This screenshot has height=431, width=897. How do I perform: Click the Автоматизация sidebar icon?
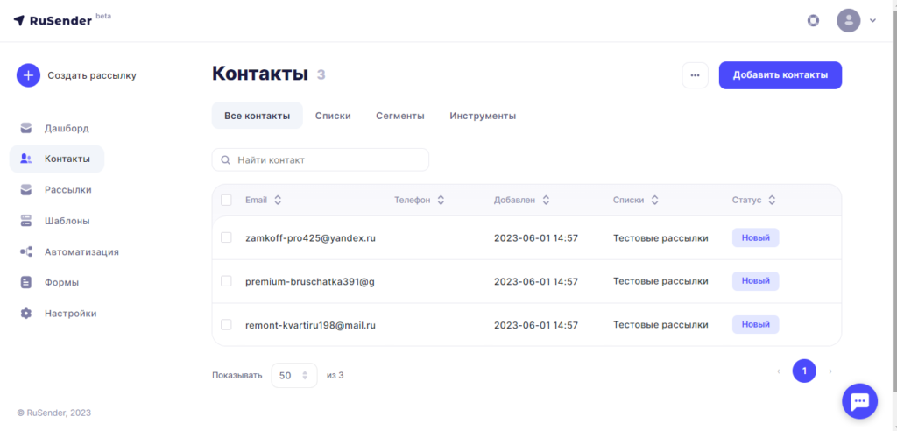click(x=25, y=251)
